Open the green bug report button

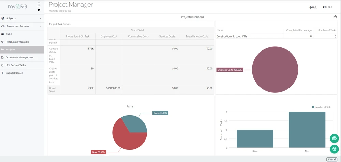[x=334, y=149]
